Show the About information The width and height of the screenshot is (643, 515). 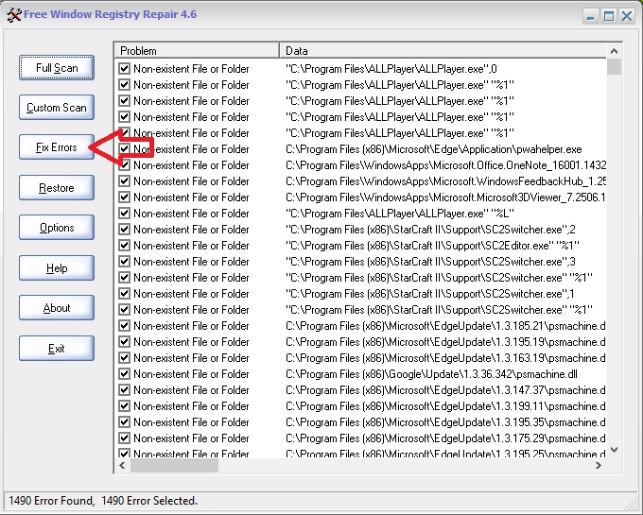point(57,308)
